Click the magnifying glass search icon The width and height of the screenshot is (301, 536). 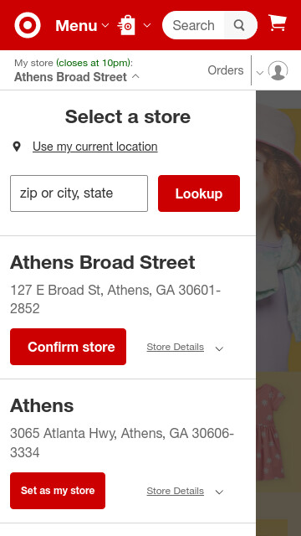pyautogui.click(x=239, y=25)
